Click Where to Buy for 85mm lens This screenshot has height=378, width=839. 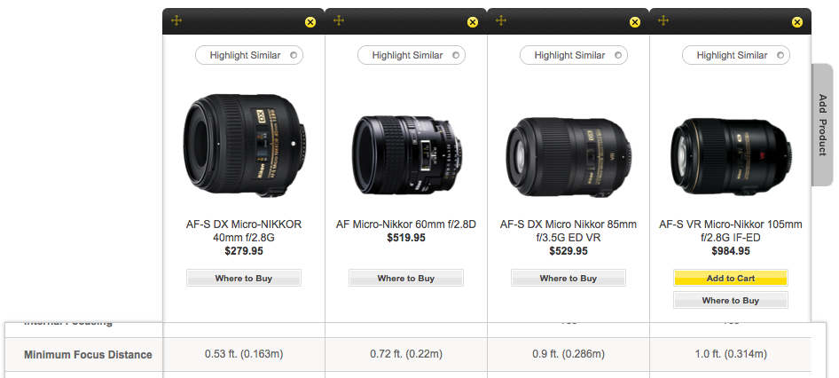[x=568, y=279]
